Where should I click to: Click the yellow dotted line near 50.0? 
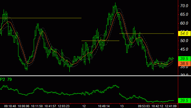pyautogui.click(x=100, y=41)
